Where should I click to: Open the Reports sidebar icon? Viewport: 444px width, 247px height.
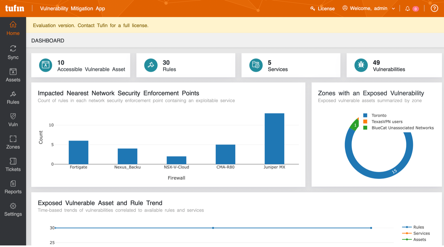tap(13, 183)
